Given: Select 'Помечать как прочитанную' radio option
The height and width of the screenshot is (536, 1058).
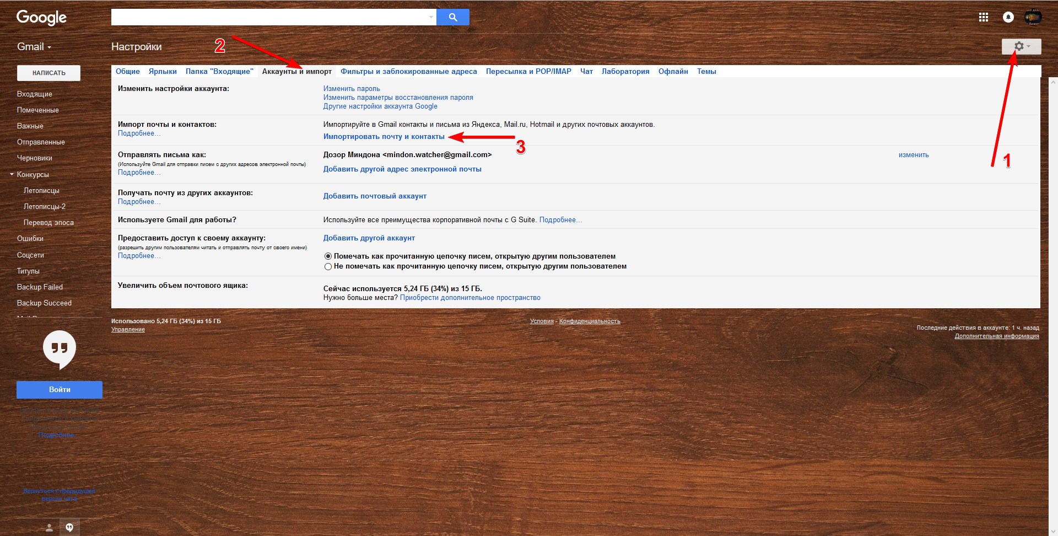Looking at the screenshot, I should [x=328, y=256].
